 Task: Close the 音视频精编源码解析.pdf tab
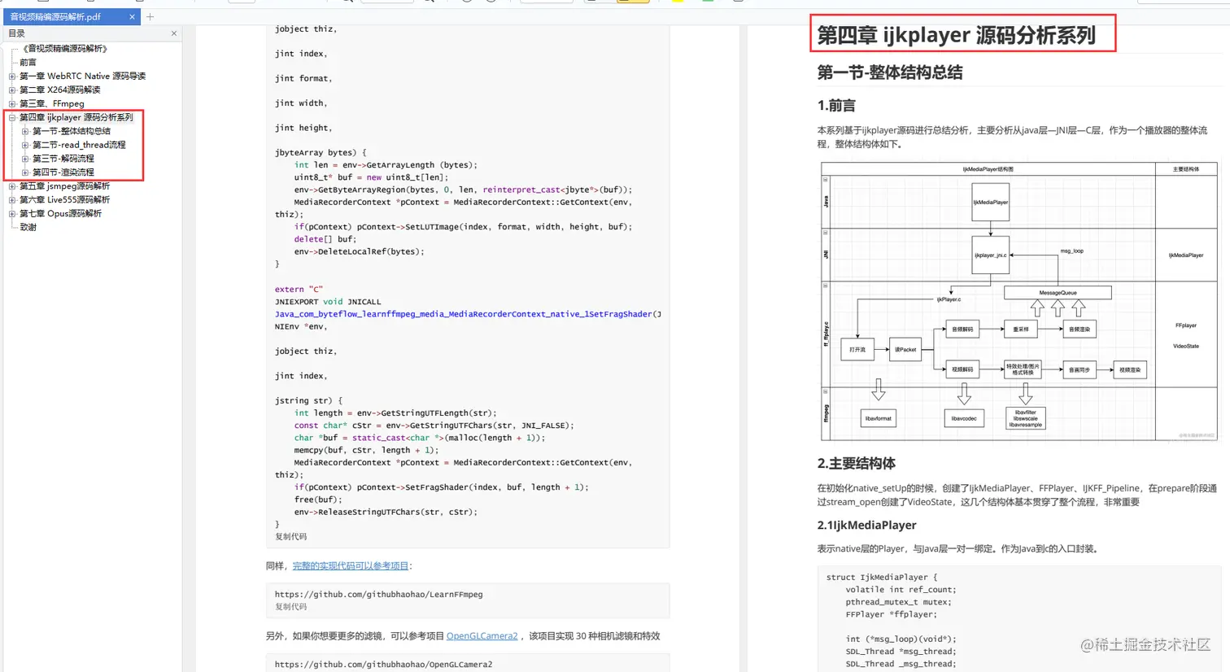click(x=132, y=16)
